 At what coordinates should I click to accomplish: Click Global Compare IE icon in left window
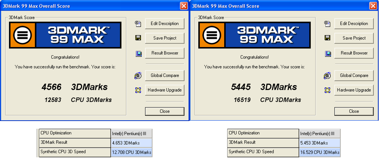(x=138, y=75)
